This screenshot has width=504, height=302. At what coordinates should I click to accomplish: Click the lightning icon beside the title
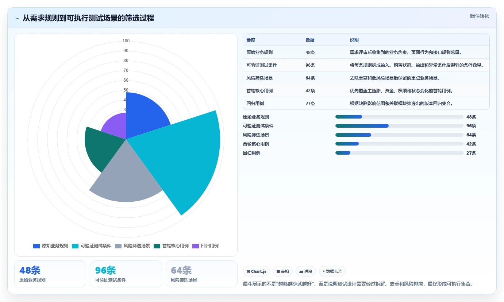[x=18, y=18]
